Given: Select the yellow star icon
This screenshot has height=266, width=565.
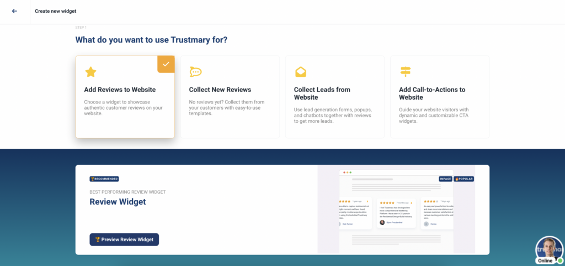Looking at the screenshot, I should click(90, 72).
